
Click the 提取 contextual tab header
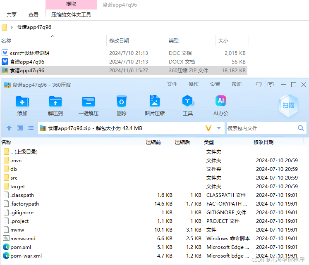point(71,4)
